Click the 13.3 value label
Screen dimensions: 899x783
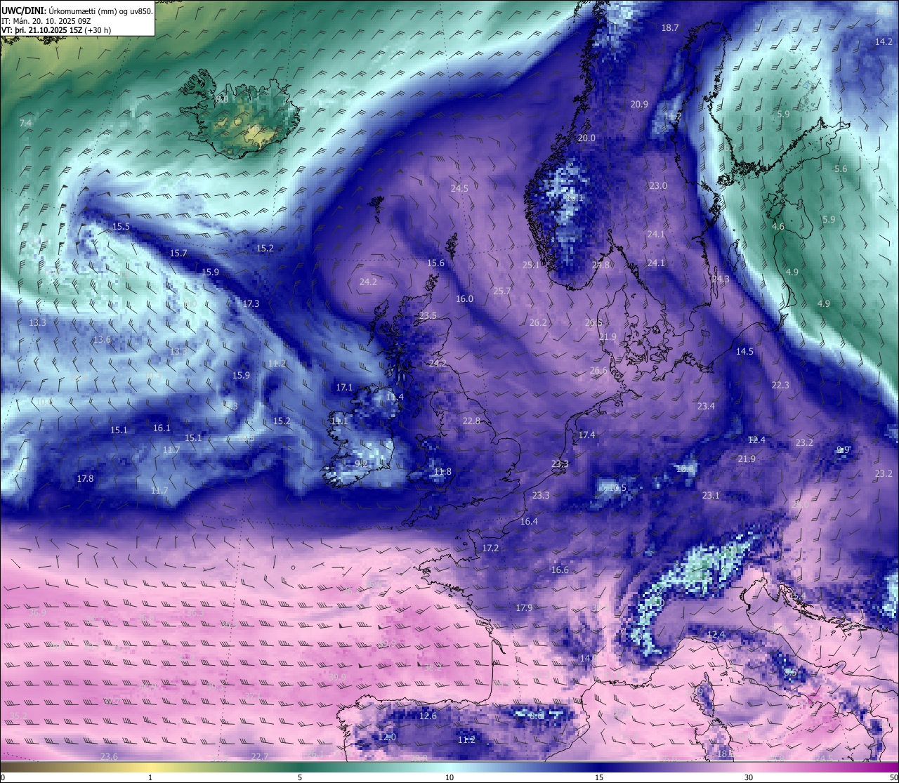click(x=37, y=323)
